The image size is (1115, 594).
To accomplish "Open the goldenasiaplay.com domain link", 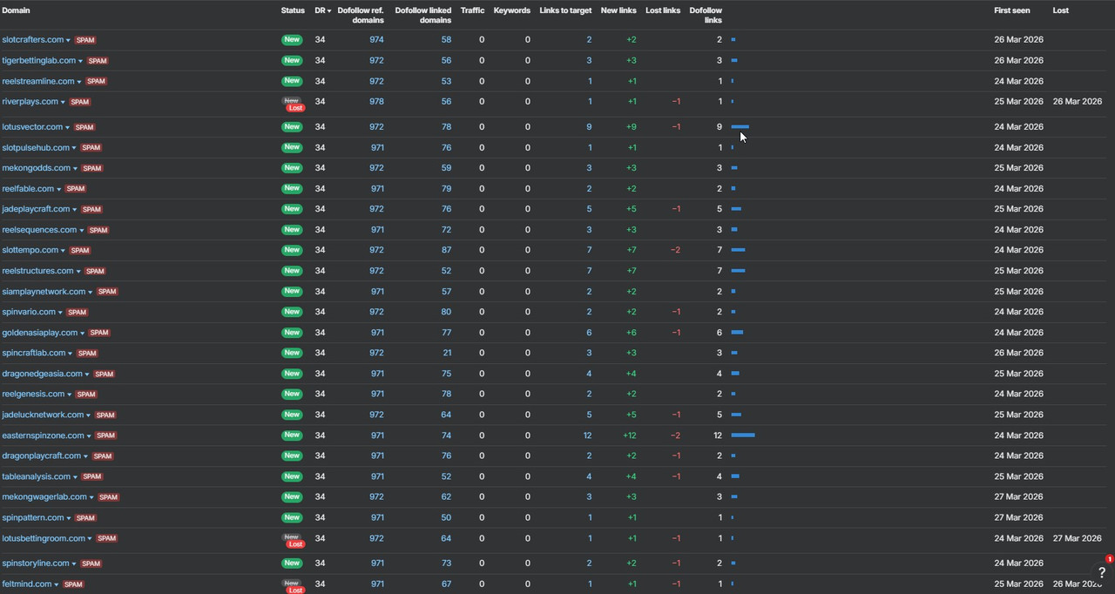I will pos(40,333).
